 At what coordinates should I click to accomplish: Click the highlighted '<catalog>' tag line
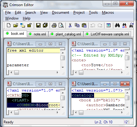click(83, 95)
